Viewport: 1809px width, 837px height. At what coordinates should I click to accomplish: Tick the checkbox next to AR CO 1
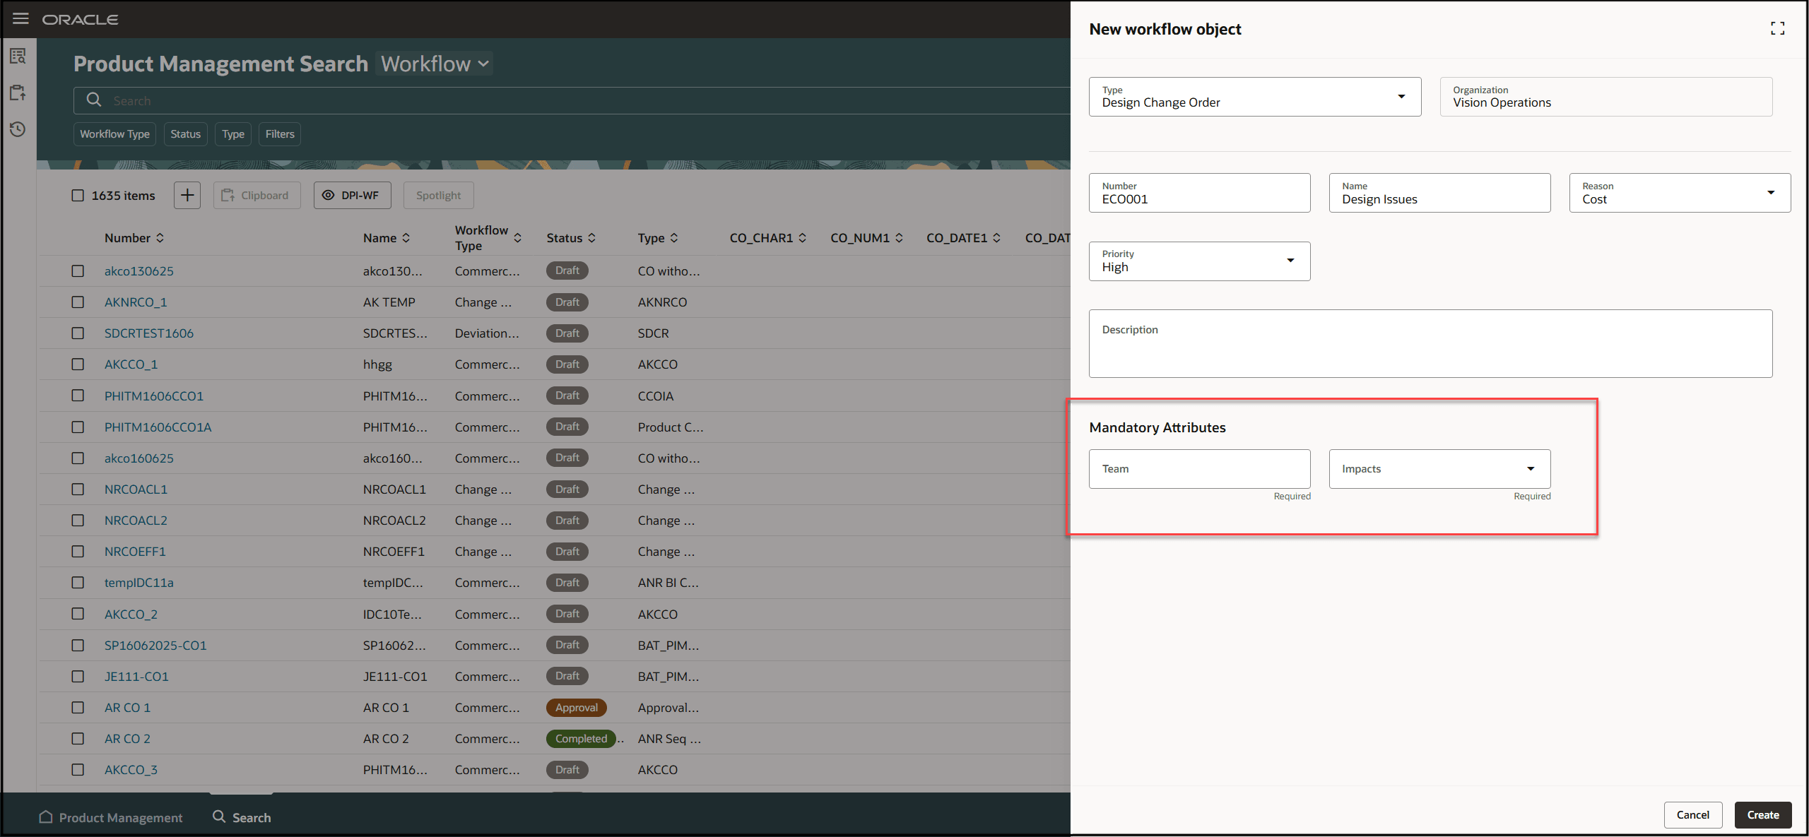78,707
